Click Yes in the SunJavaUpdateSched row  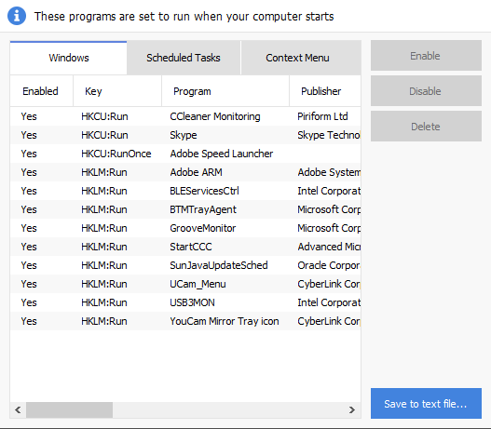click(29, 265)
